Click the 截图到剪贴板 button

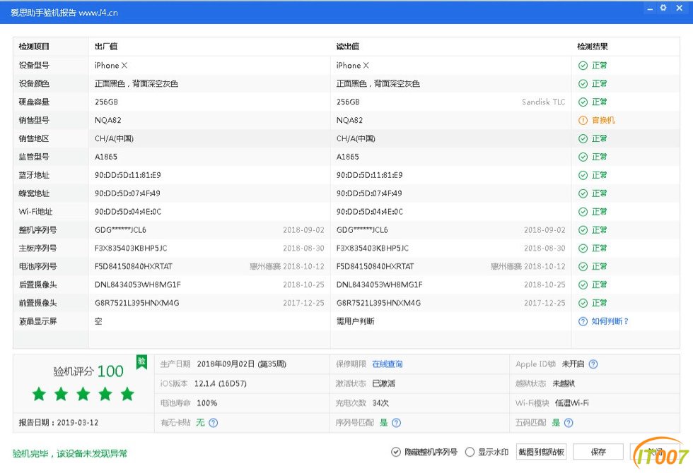click(542, 453)
